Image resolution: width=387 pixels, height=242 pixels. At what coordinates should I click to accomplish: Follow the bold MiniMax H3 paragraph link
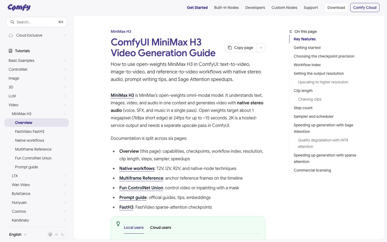(122, 96)
